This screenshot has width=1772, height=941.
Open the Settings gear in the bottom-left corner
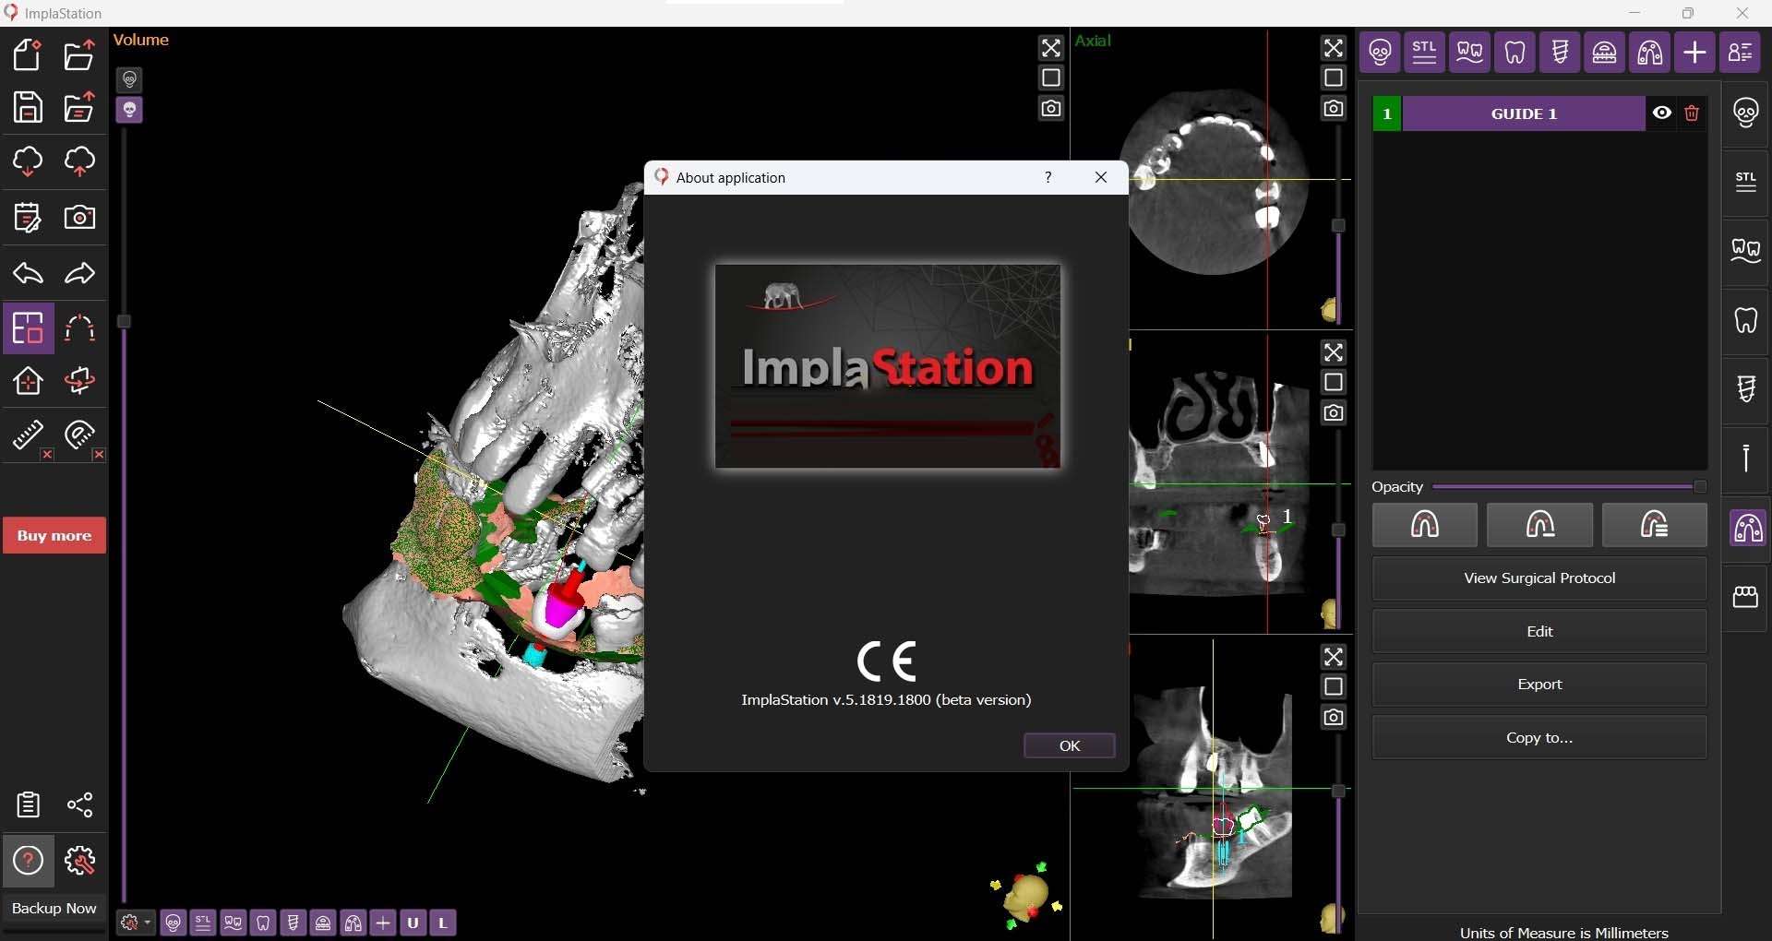point(81,862)
